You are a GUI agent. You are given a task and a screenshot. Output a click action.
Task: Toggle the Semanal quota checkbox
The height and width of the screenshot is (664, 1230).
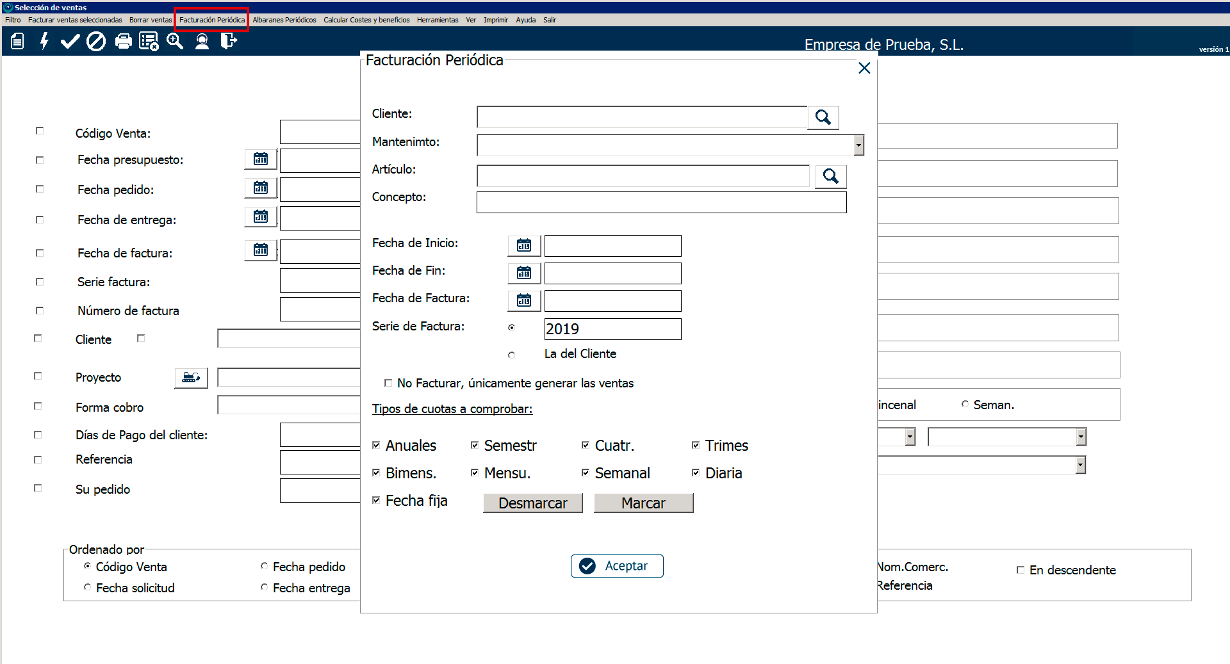(585, 473)
